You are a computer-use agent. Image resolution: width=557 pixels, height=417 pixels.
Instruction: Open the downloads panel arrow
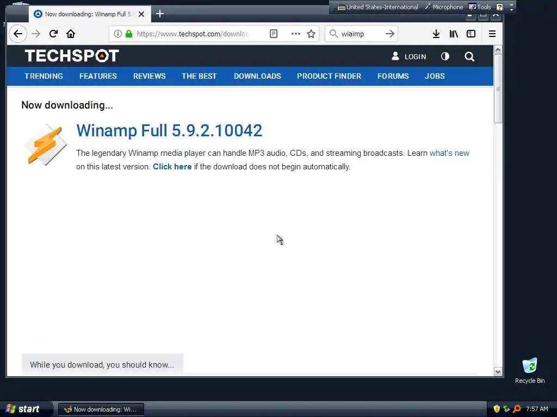click(436, 34)
